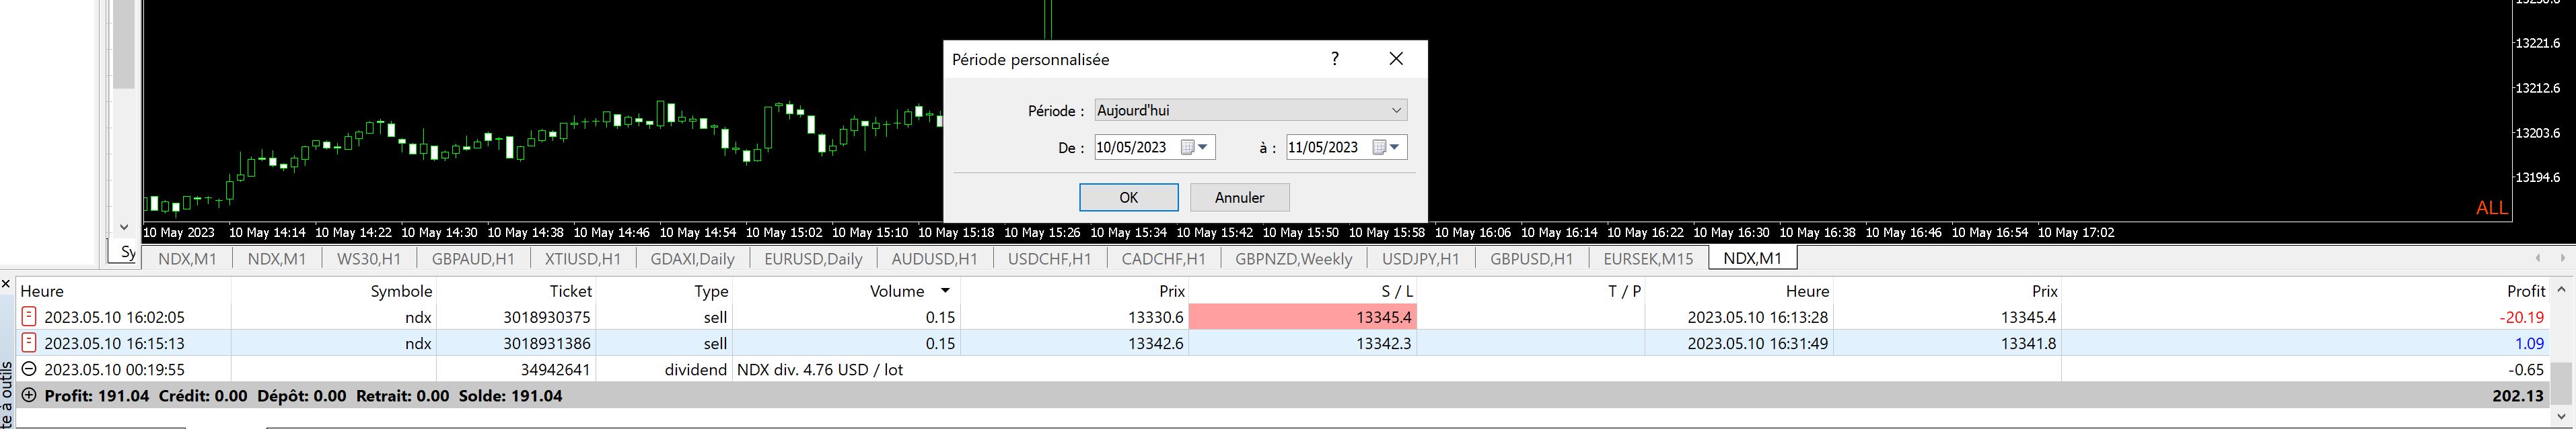This screenshot has width=2576, height=429.
Task: Click balance icon for 00:19:55 dividend row
Action: 29,369
